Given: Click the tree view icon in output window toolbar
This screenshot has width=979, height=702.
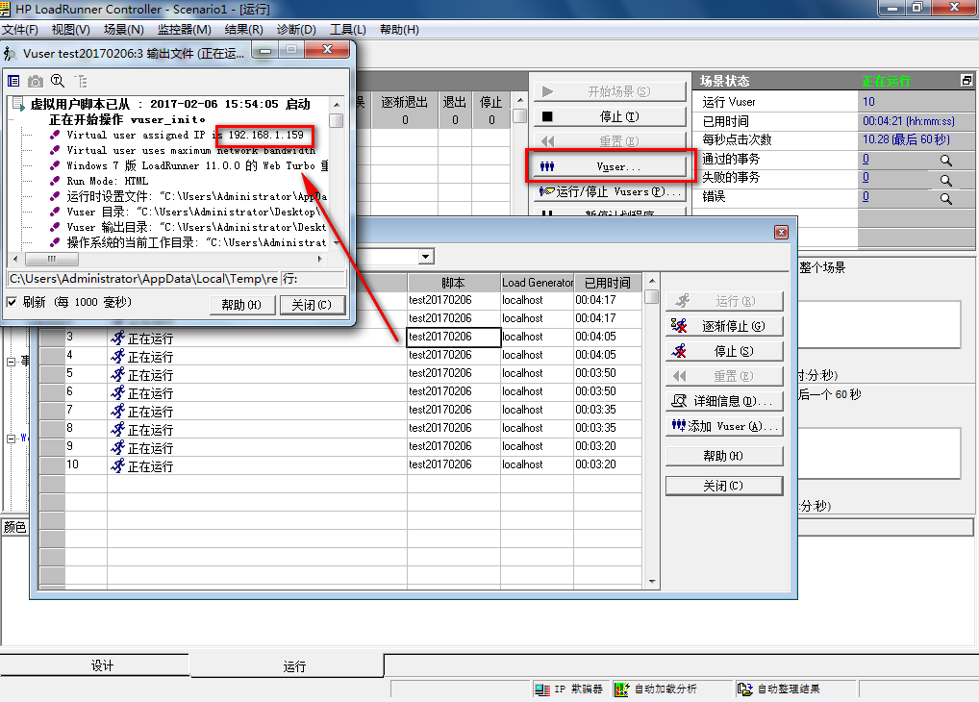Looking at the screenshot, I should [x=81, y=81].
